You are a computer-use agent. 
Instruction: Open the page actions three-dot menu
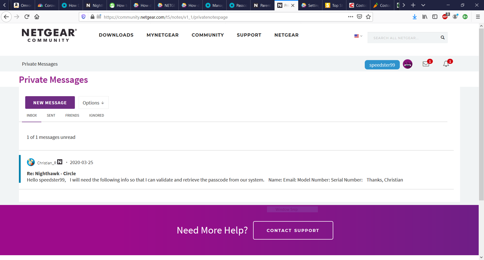350,17
